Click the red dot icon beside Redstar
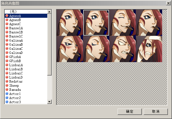 [x=7, y=81]
